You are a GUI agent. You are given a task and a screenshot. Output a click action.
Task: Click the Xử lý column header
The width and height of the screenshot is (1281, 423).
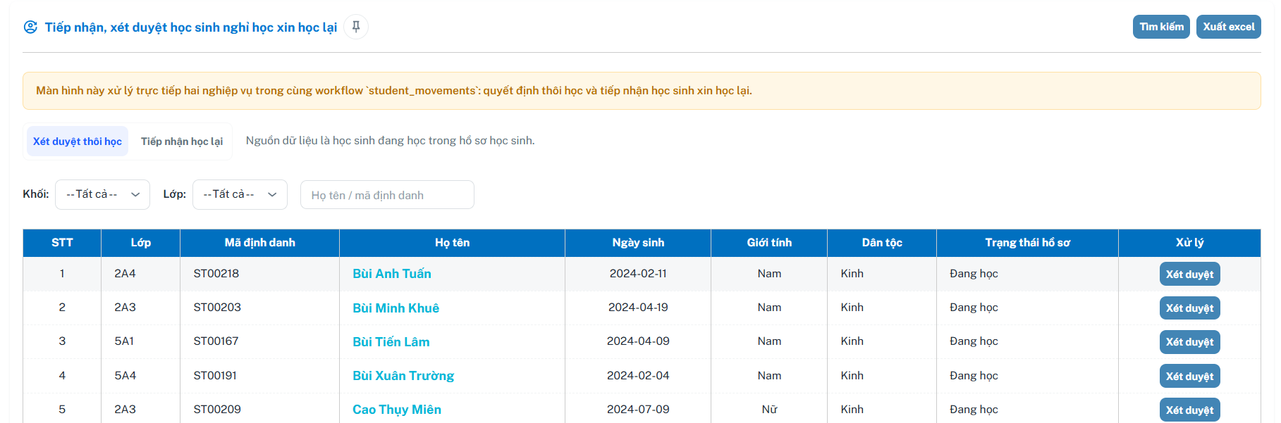point(1189,243)
